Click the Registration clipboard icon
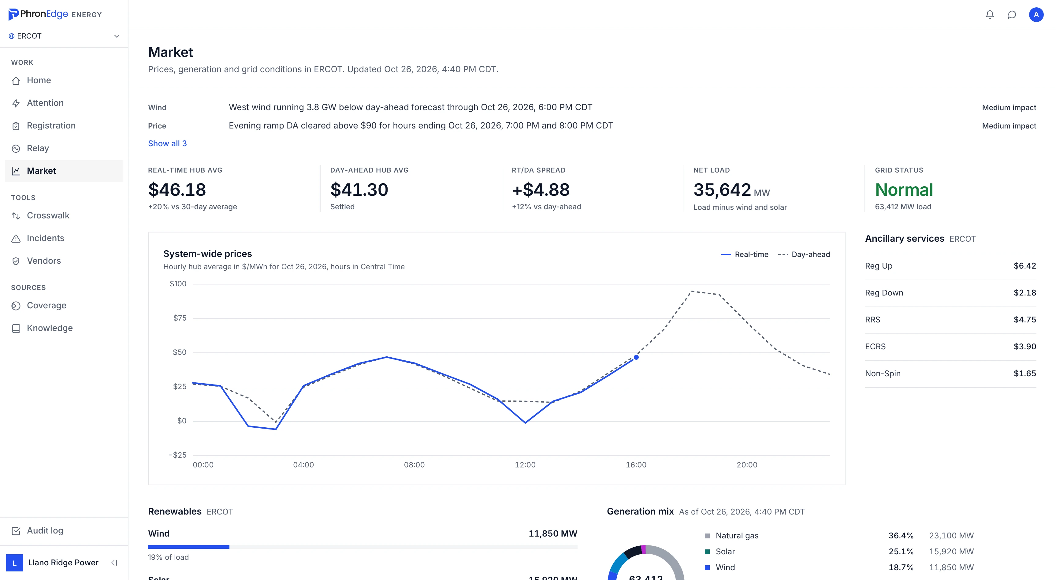 point(16,126)
